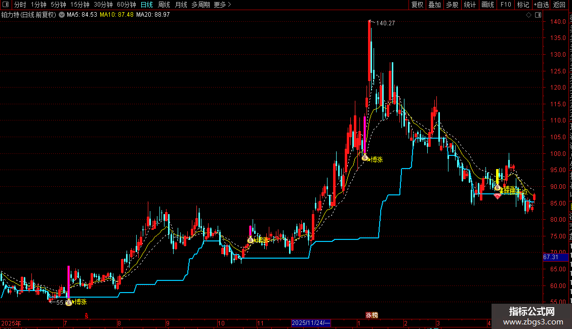Click the 博涨 coin marker near 55 low
The image size is (572, 329).
68,302
